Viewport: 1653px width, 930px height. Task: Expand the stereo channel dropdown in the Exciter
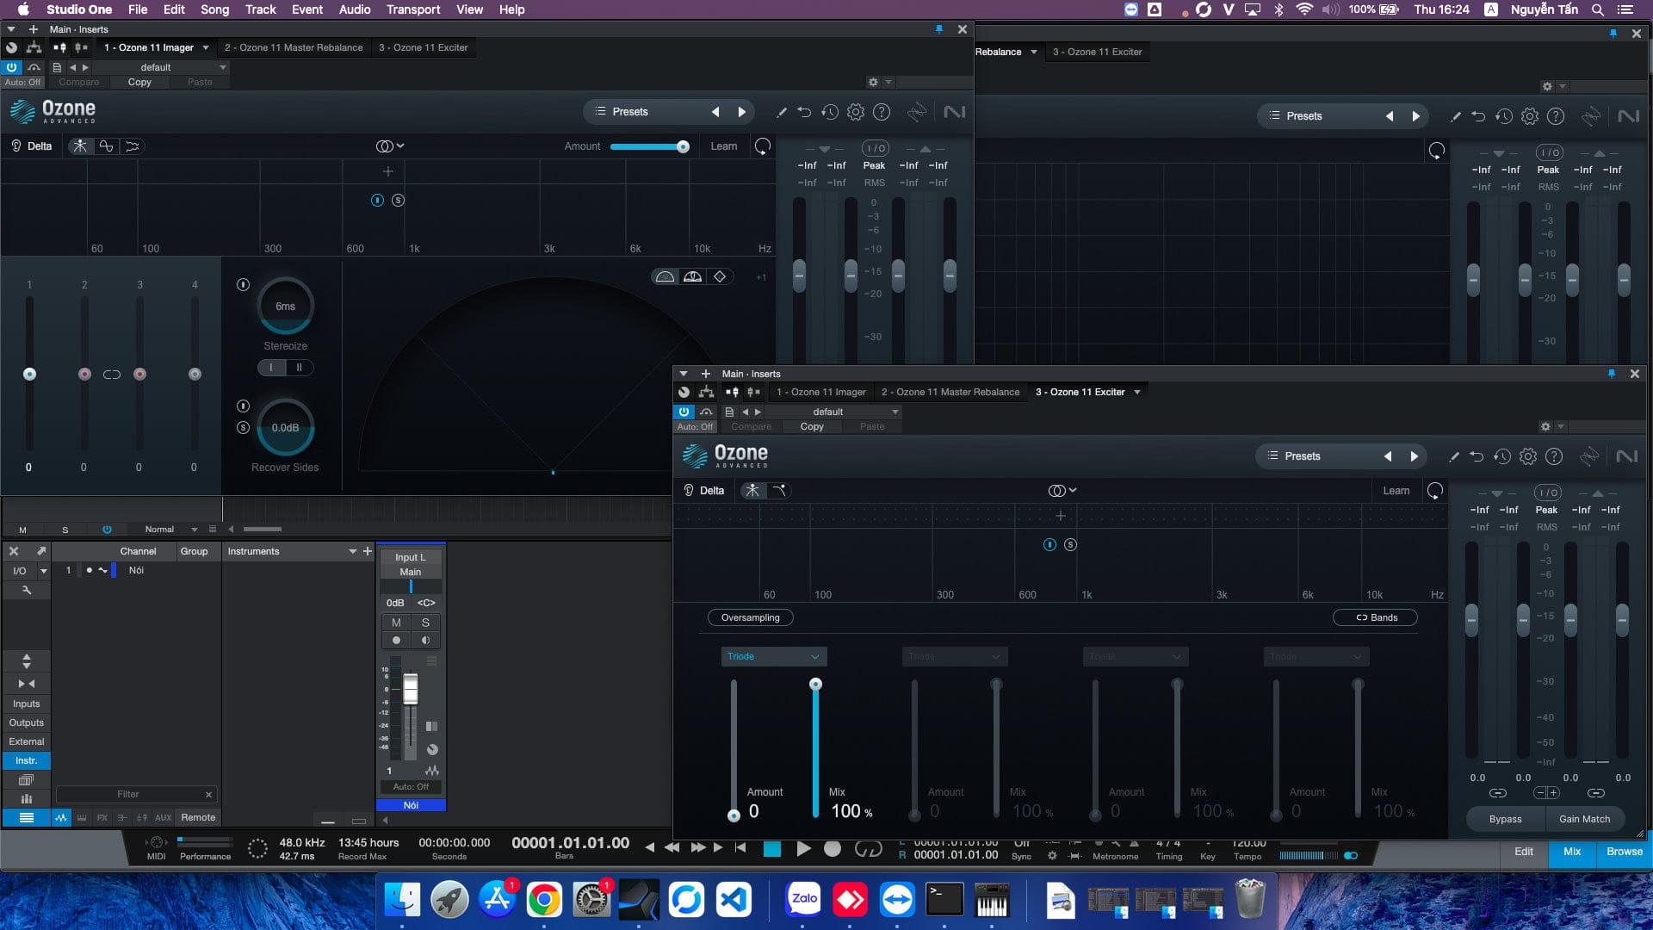(1062, 491)
